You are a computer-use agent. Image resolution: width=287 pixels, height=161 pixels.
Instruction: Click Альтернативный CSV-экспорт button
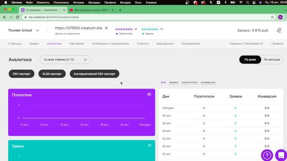[95, 74]
